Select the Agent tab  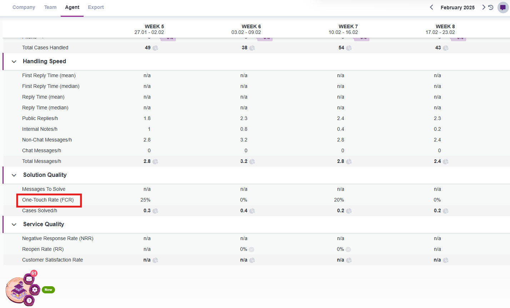tap(72, 7)
